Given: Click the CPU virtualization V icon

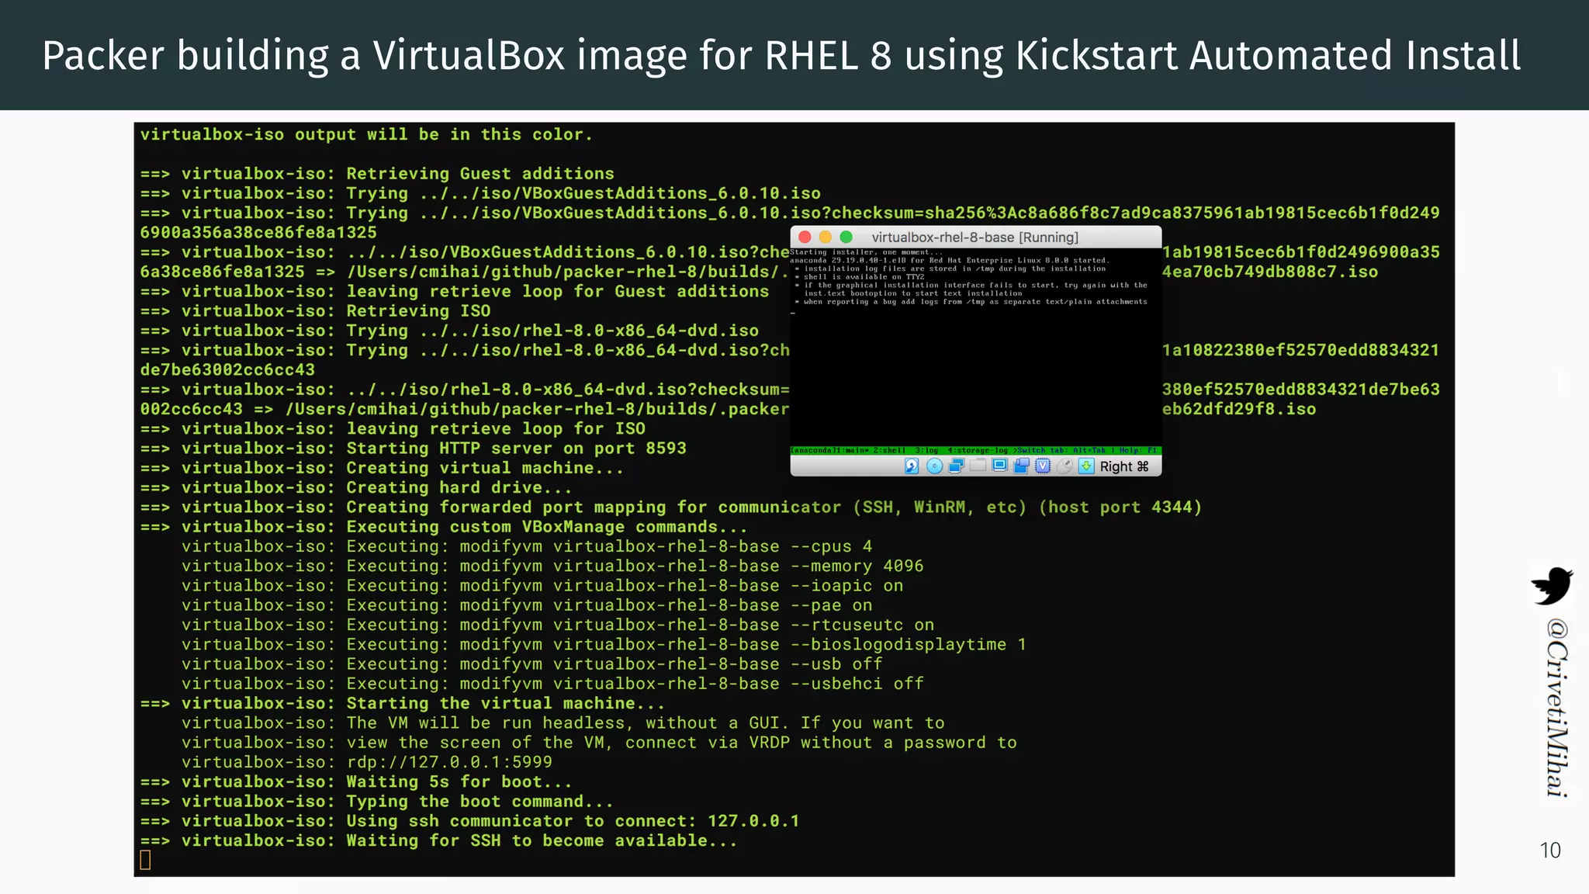Looking at the screenshot, I should pos(1043,466).
